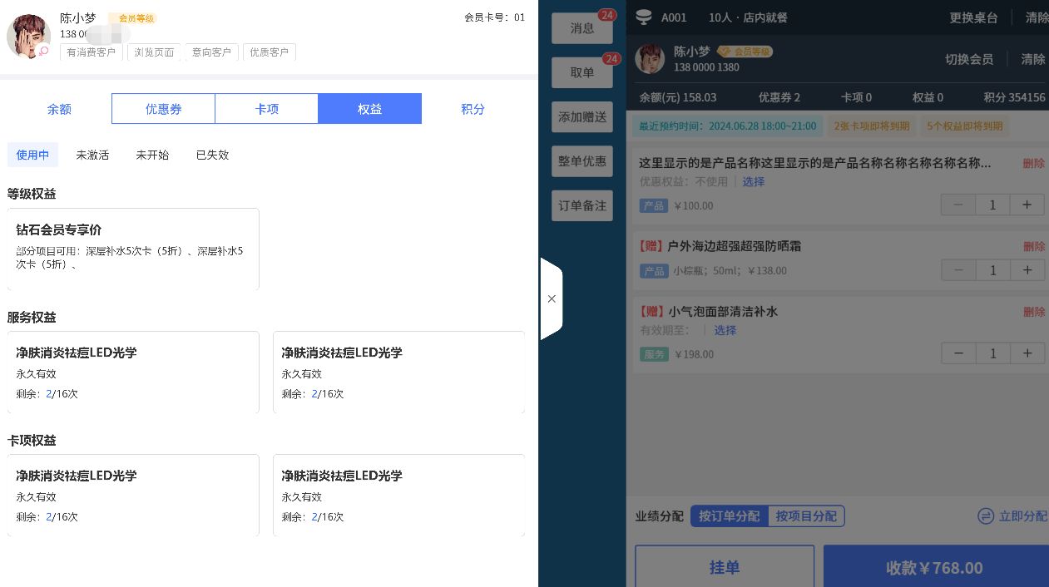Screen dimensions: 1049x587
Task: Switch to the 卡项 tab
Action: tap(267, 109)
